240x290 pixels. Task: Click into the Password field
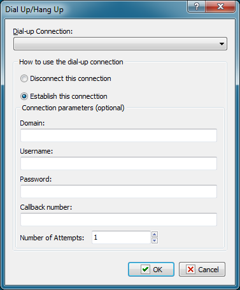point(118,191)
